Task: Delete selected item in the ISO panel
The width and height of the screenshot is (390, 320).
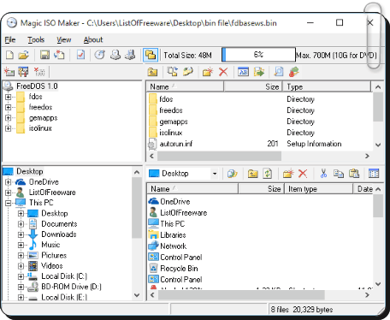Action: (223, 72)
